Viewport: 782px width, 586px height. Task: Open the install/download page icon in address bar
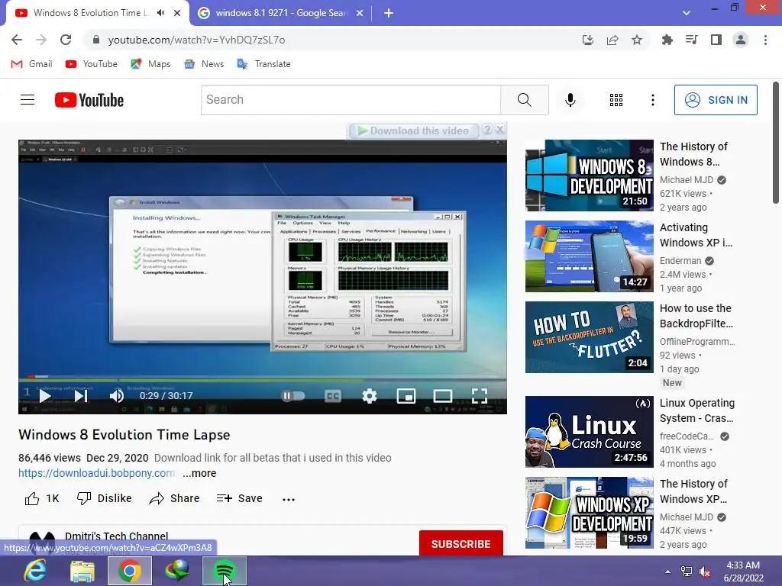click(x=588, y=40)
